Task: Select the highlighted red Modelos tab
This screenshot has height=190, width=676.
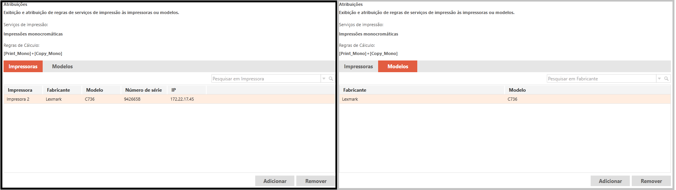Action: (x=398, y=66)
